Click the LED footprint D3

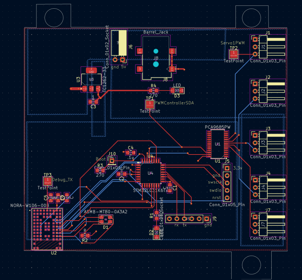click(176, 91)
